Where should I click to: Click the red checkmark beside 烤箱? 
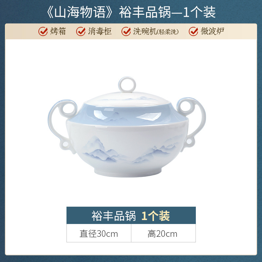click(43, 31)
